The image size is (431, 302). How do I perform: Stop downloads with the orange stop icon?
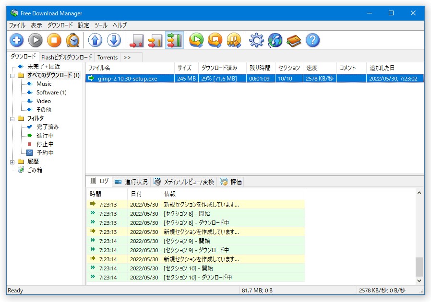[54, 40]
